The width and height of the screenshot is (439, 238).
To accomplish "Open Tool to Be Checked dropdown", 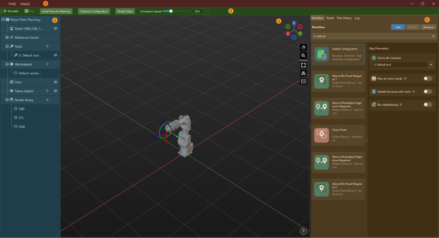I will coord(431,65).
